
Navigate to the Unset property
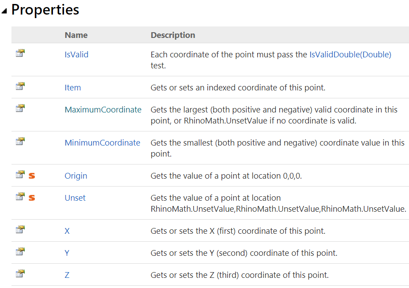[75, 198]
